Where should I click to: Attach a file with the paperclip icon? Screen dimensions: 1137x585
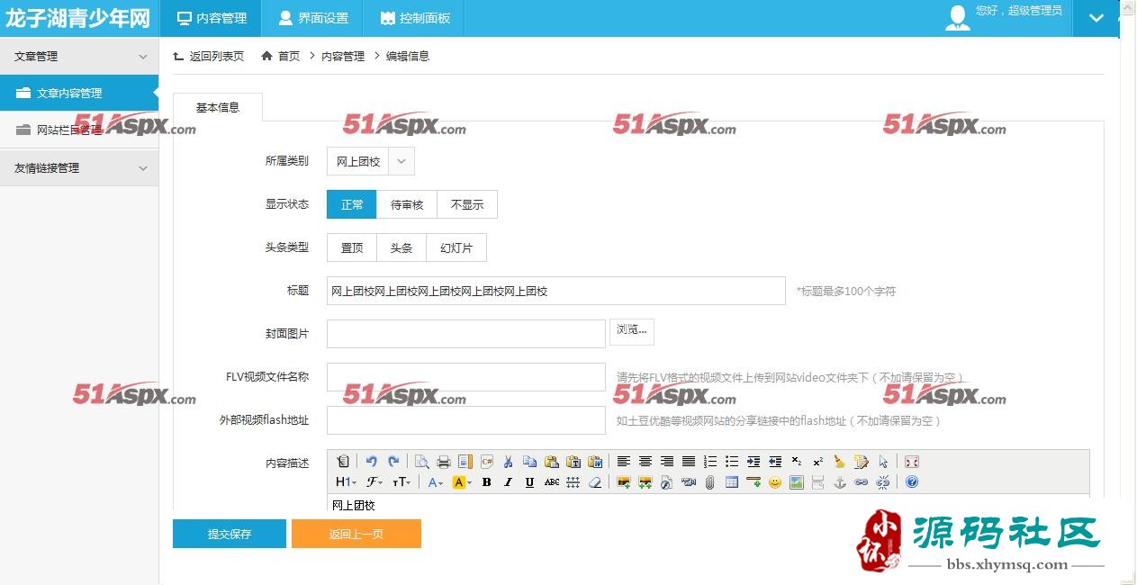coord(710,482)
